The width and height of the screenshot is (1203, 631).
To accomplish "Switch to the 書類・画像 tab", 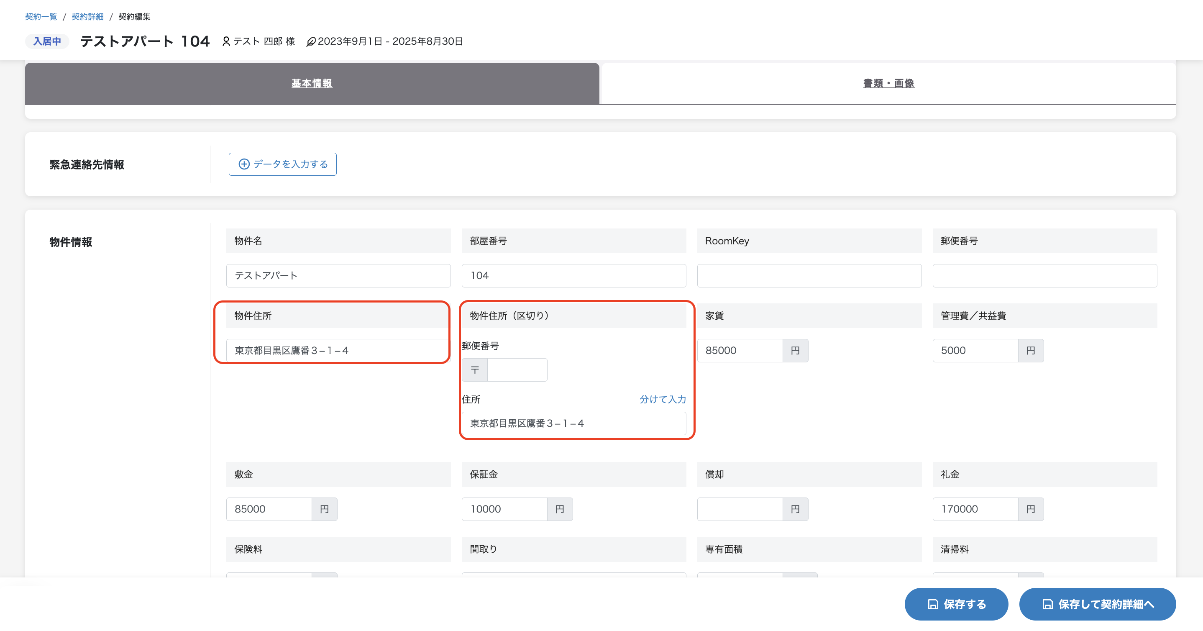I will pos(888,84).
